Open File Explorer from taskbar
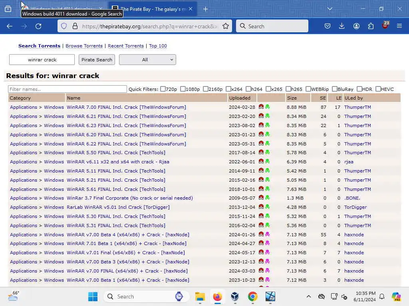Viewport: 409px width, 306px height. (200, 296)
